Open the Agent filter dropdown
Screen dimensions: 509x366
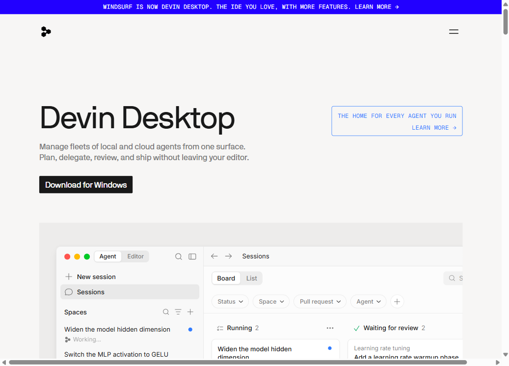point(369,302)
